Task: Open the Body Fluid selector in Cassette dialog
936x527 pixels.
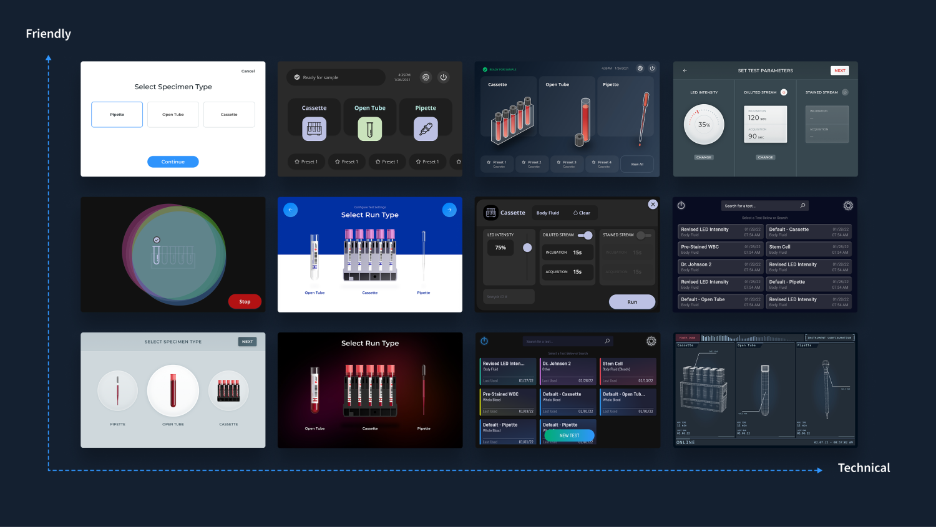Action: 548,213
